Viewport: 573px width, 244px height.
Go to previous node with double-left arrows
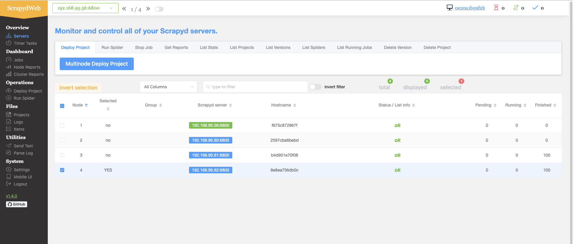(x=124, y=9)
